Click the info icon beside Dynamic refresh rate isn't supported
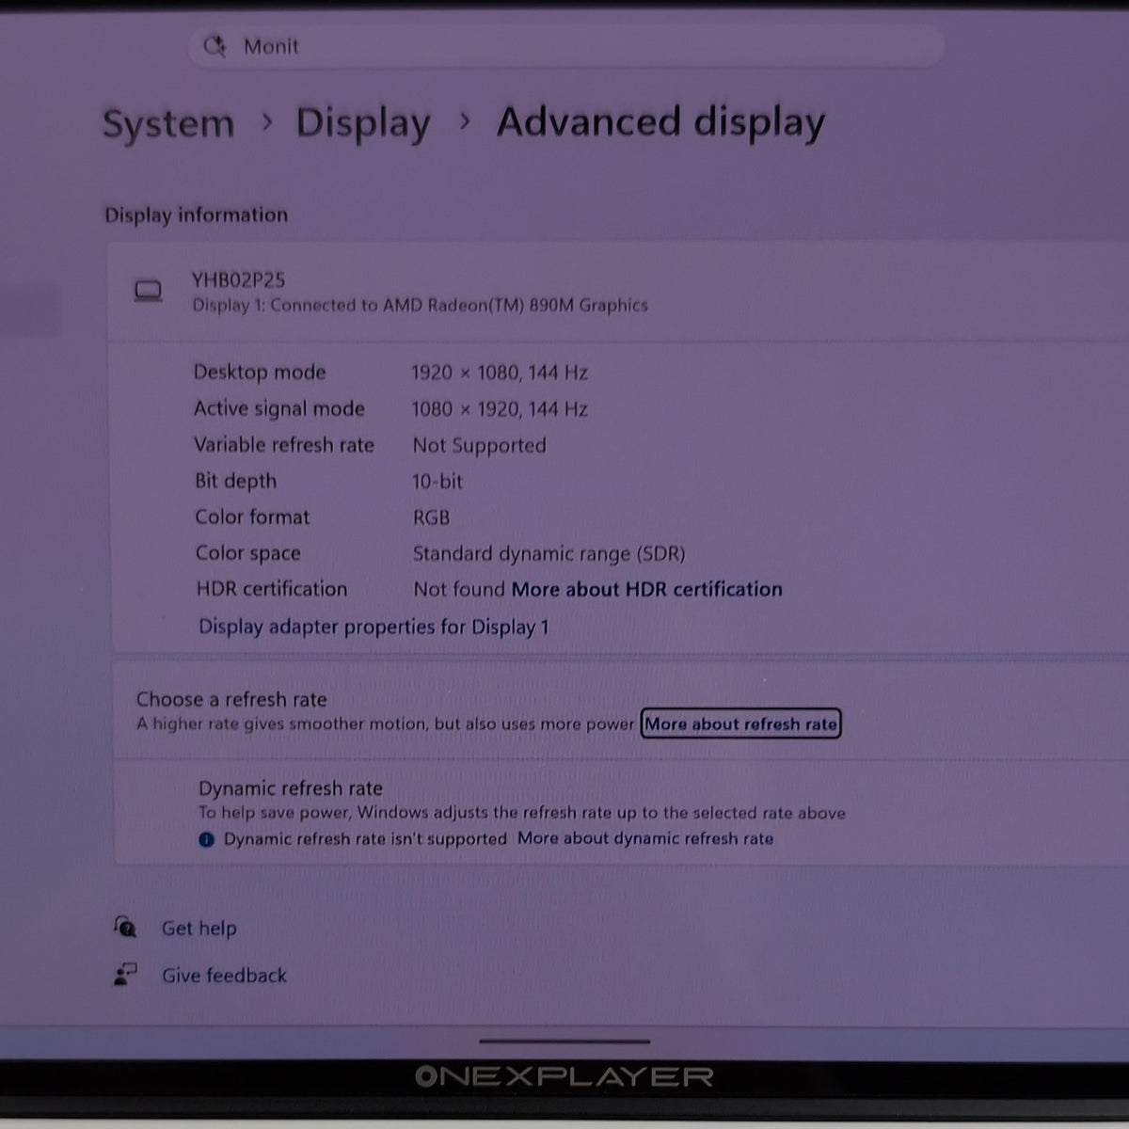 point(207,839)
